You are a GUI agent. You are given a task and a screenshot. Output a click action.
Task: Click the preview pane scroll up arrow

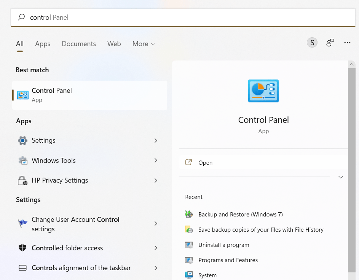pyautogui.click(x=352, y=64)
